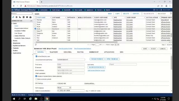179x101 pixels.
Task: Click the Appliances status indicator
Action: pyautogui.click(x=89, y=10)
